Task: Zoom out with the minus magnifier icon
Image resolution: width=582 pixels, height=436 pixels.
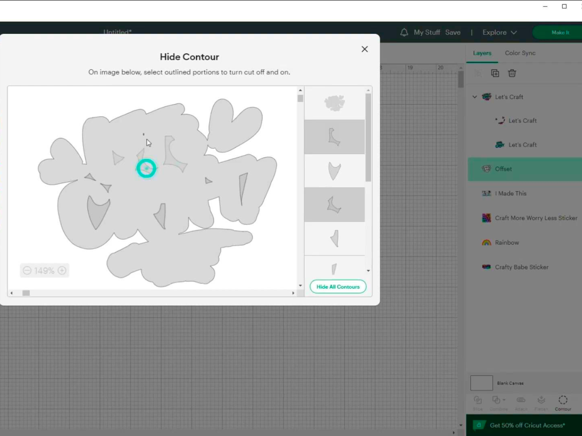Action: click(27, 271)
